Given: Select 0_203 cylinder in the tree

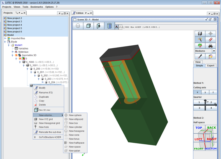Looking at the screenshot, I should [50, 79].
